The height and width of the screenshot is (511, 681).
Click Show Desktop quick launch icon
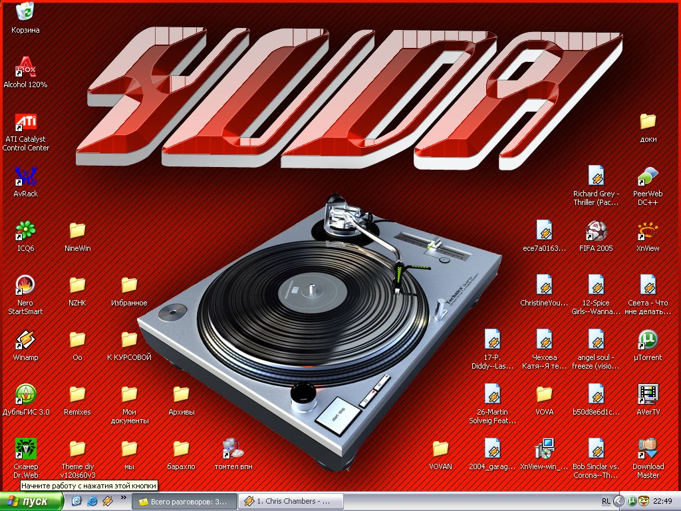click(76, 501)
